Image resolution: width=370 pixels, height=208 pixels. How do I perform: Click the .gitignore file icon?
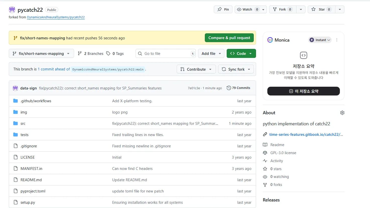point(16,146)
